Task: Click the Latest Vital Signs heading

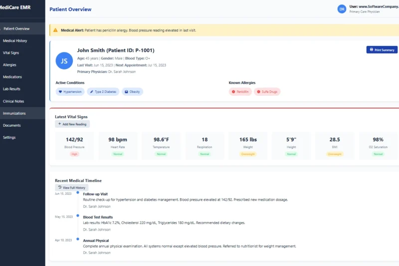Action: pos(71,117)
